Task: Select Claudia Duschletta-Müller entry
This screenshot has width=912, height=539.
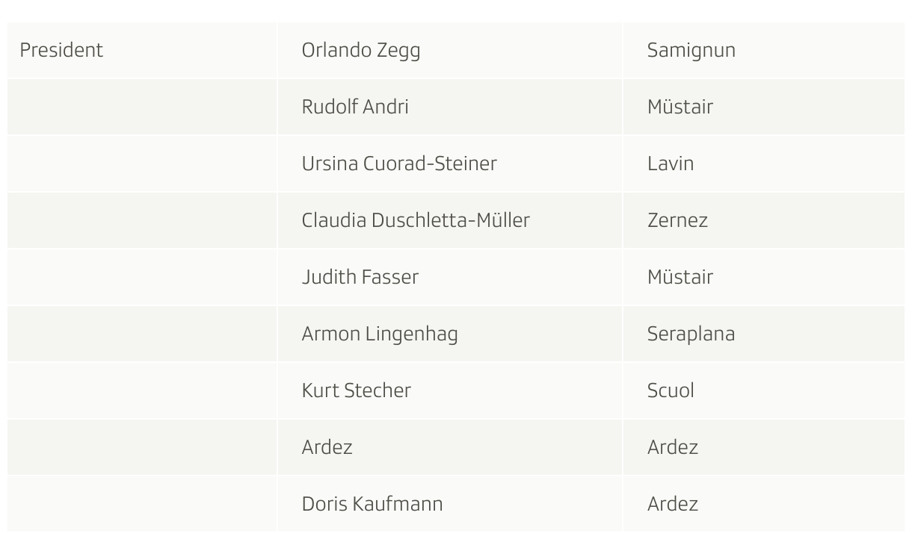Action: click(415, 220)
